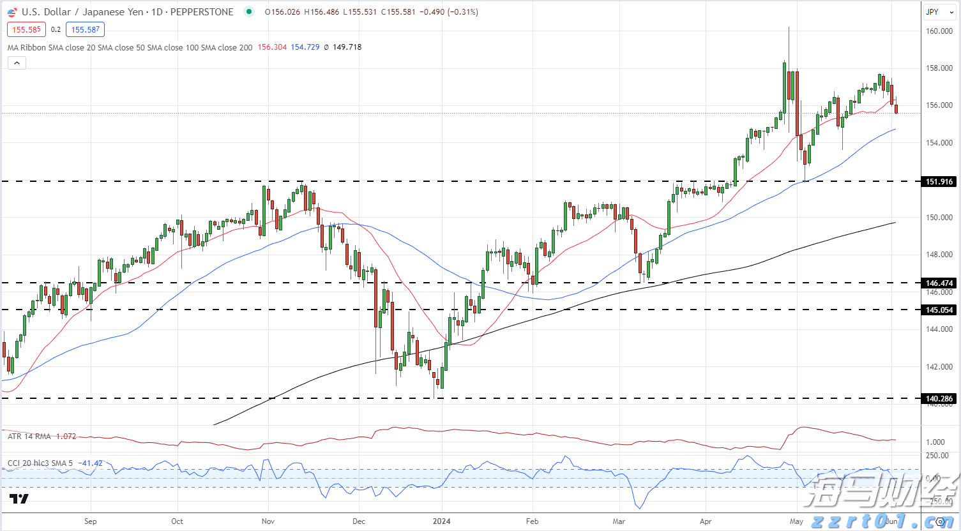
Task: Collapse the indicator legend with the chevron button
Action: (x=17, y=63)
